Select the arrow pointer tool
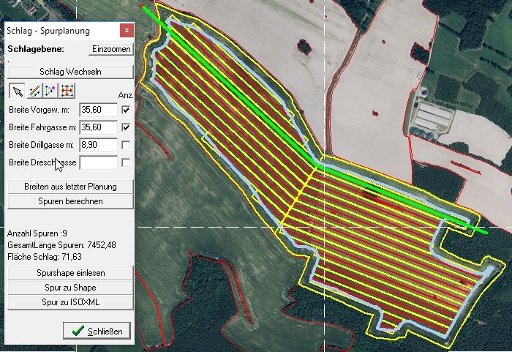The height and width of the screenshot is (352, 512). coord(16,91)
